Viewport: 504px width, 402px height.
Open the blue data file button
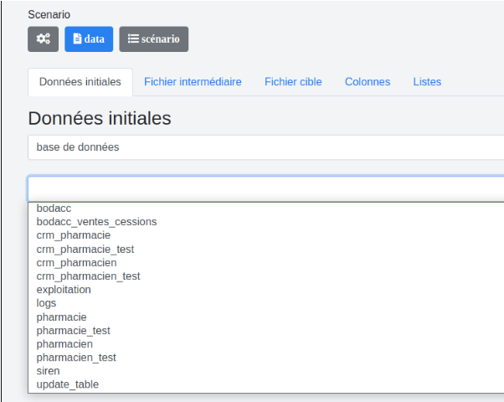click(89, 39)
